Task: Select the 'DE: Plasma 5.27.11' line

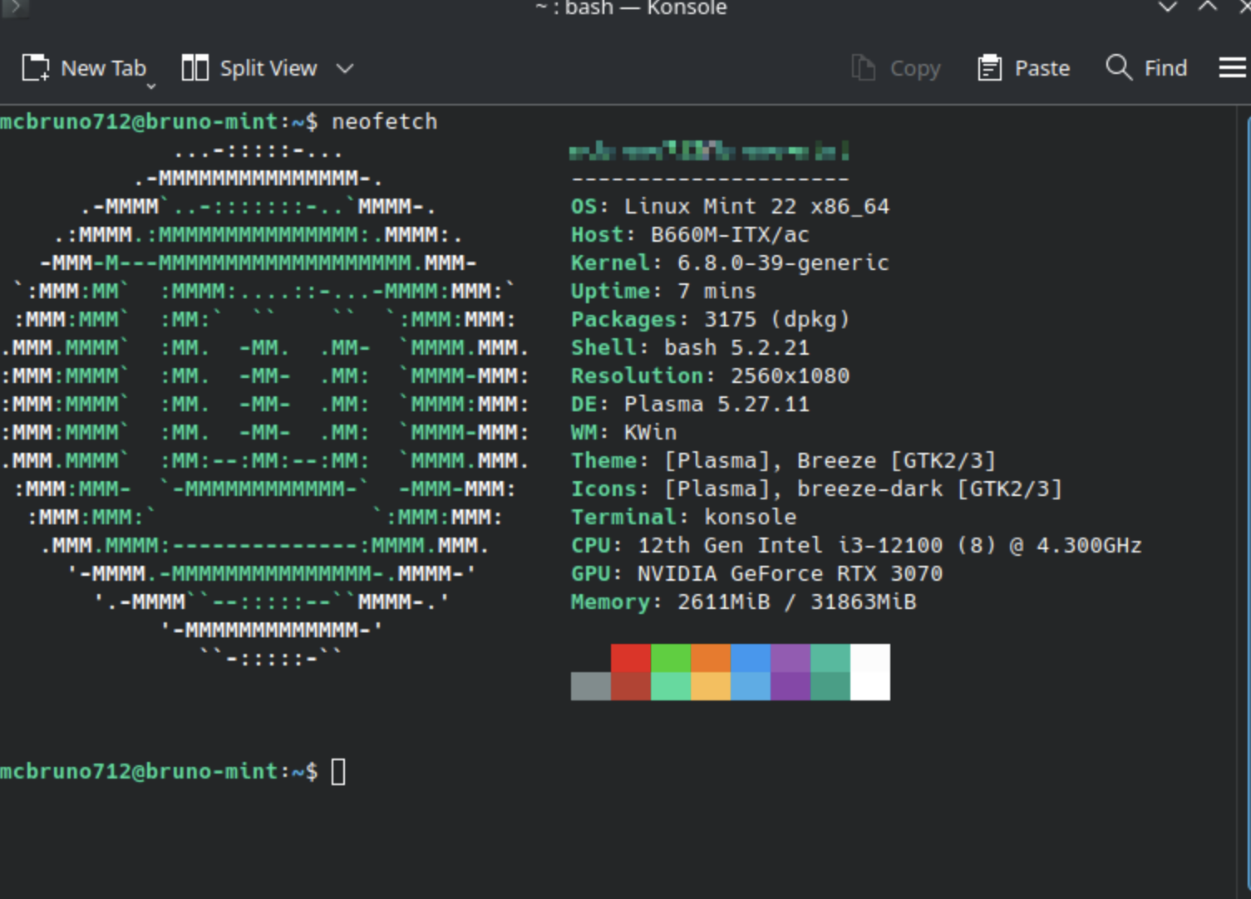Action: point(690,404)
